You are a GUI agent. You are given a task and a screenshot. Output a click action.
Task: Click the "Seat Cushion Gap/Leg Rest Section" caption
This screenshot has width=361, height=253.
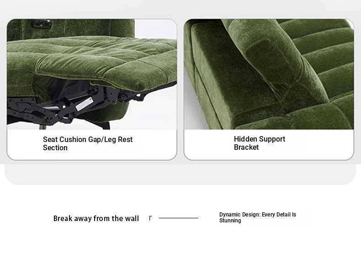pos(88,143)
